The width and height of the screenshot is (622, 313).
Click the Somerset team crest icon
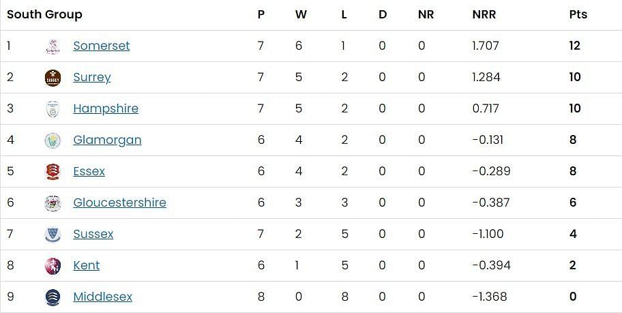53,46
